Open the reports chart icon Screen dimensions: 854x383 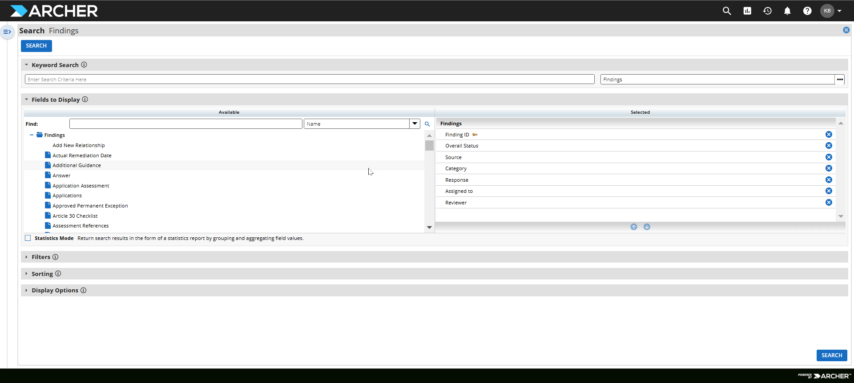(x=747, y=11)
